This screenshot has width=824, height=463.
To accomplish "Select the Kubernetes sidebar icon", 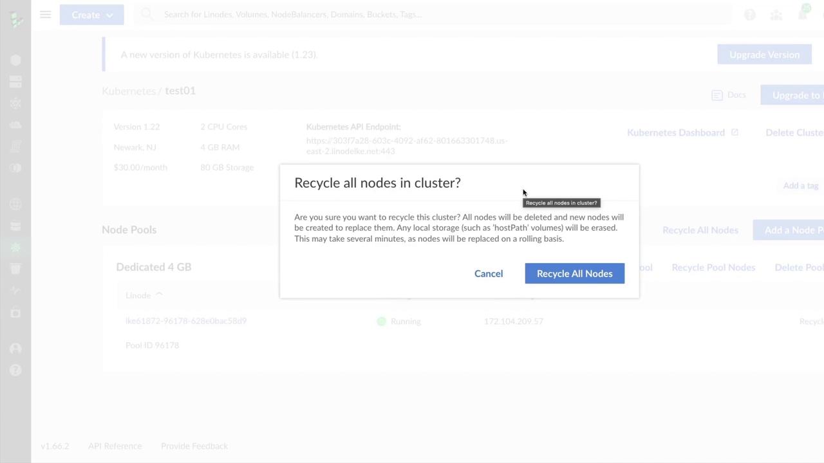I will point(16,248).
